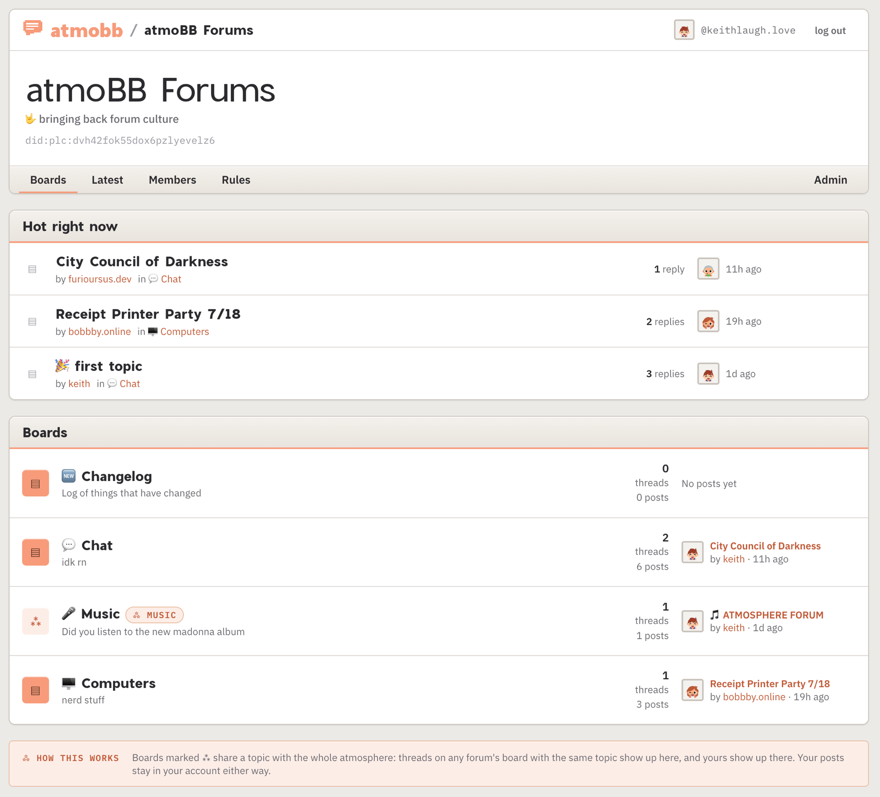Click the asterisks icon beside HOW THIS WORKS
This screenshot has width=880, height=797.
[26, 758]
